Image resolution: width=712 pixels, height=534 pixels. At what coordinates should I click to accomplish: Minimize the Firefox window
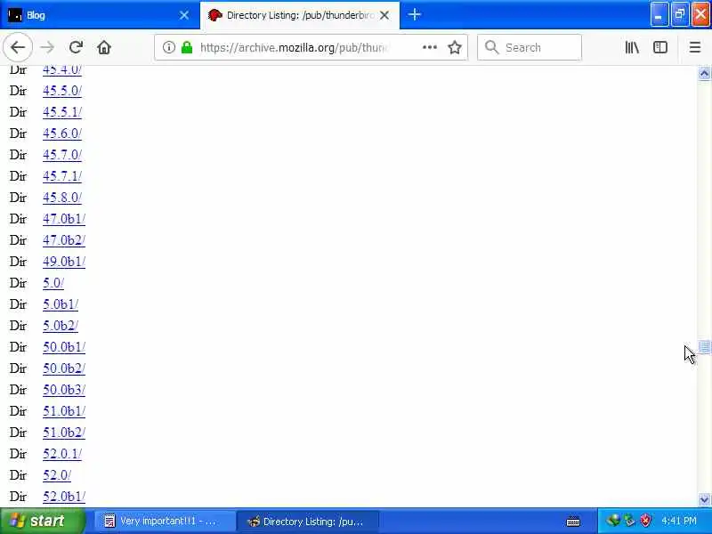point(659,14)
